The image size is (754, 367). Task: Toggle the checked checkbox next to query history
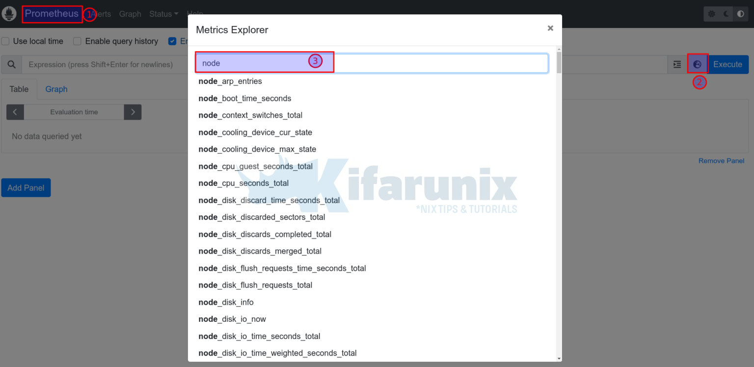pyautogui.click(x=172, y=41)
